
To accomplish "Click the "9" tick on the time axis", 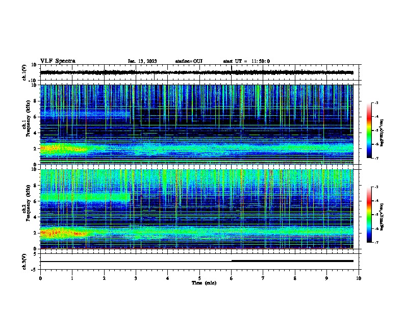I will [326, 278].
